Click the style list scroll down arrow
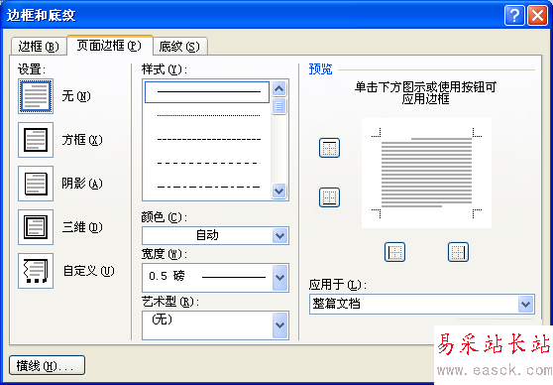The image size is (553, 385). [278, 192]
